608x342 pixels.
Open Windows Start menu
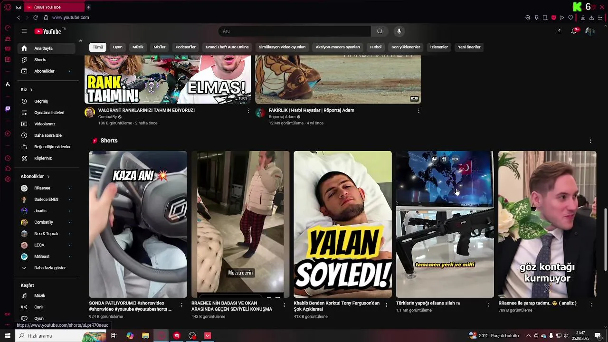[8, 336]
